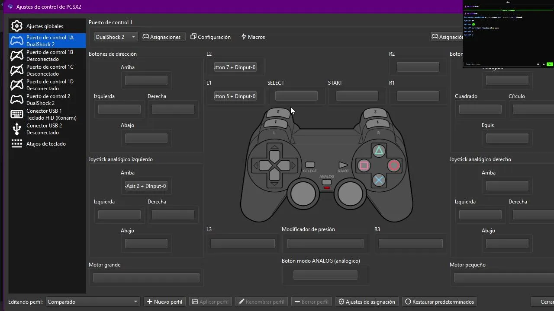Click the Motor grande binding field
This screenshot has width=554, height=311.
tap(146, 278)
